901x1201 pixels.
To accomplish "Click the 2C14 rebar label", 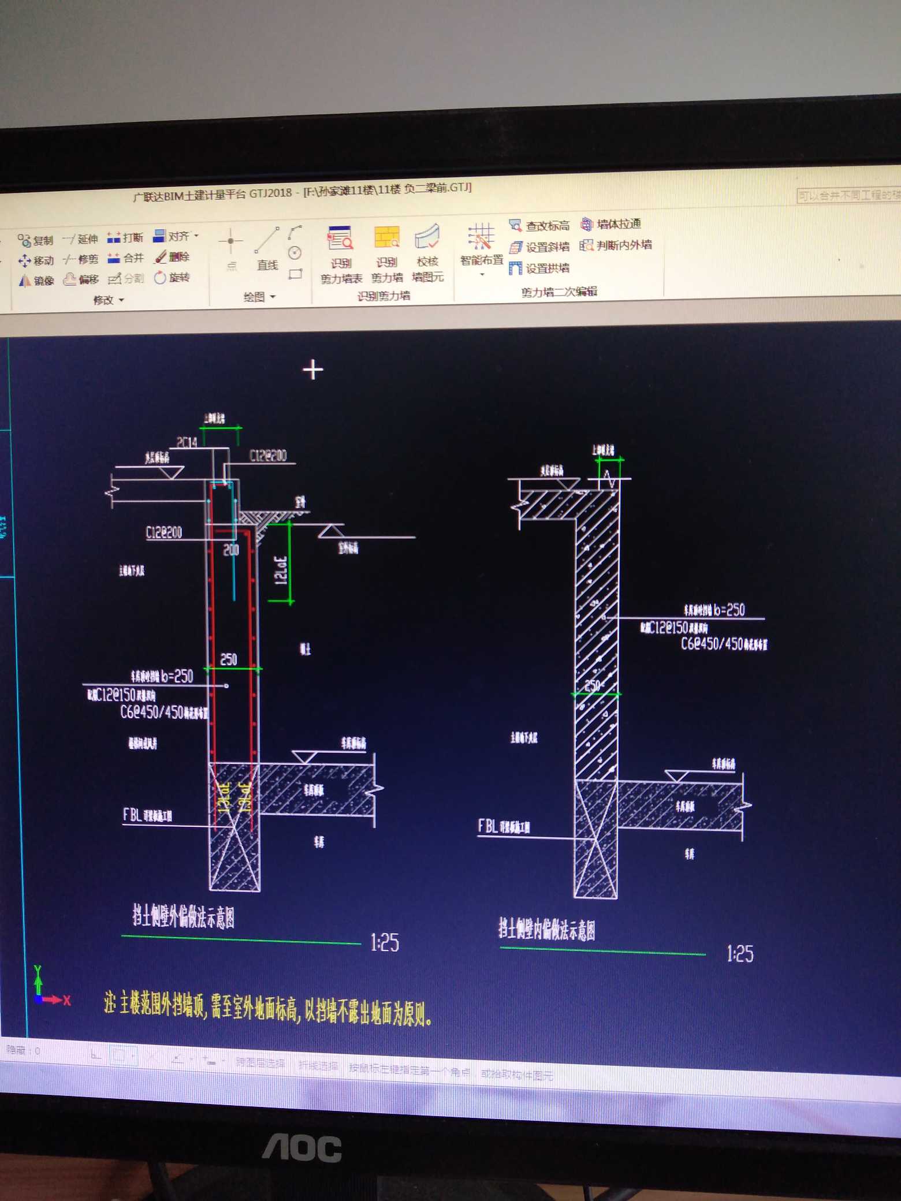I will [x=187, y=442].
